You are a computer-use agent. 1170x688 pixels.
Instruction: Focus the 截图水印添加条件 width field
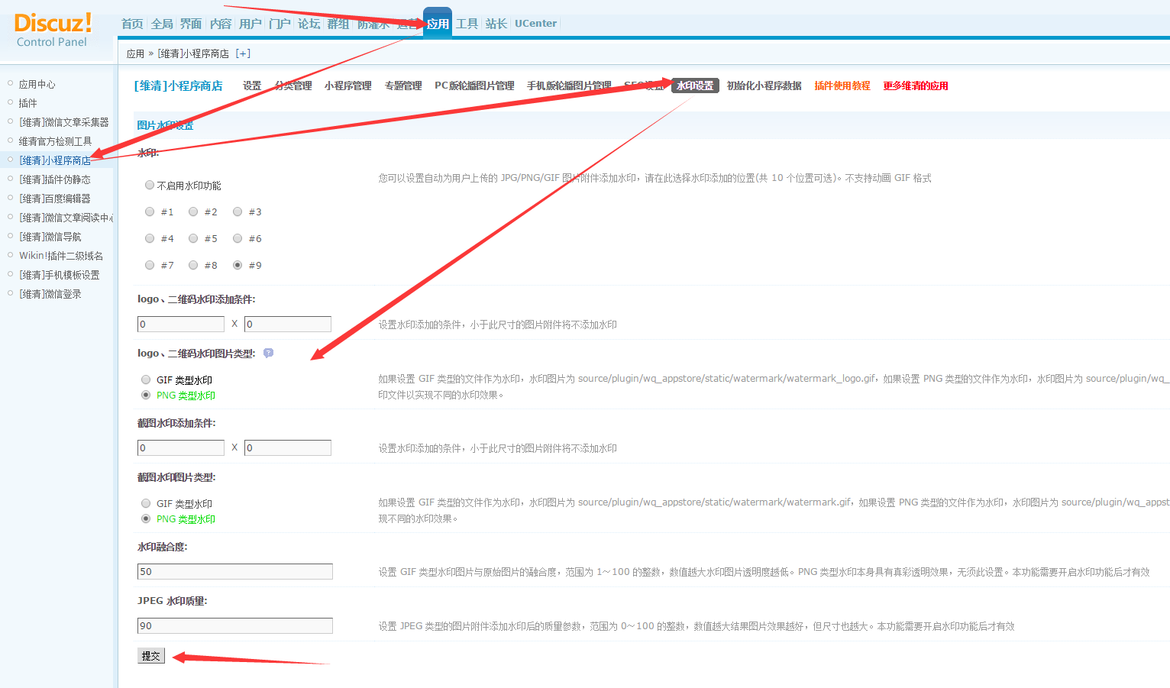[x=181, y=447]
